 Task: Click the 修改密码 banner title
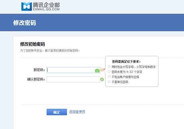tap(25, 23)
